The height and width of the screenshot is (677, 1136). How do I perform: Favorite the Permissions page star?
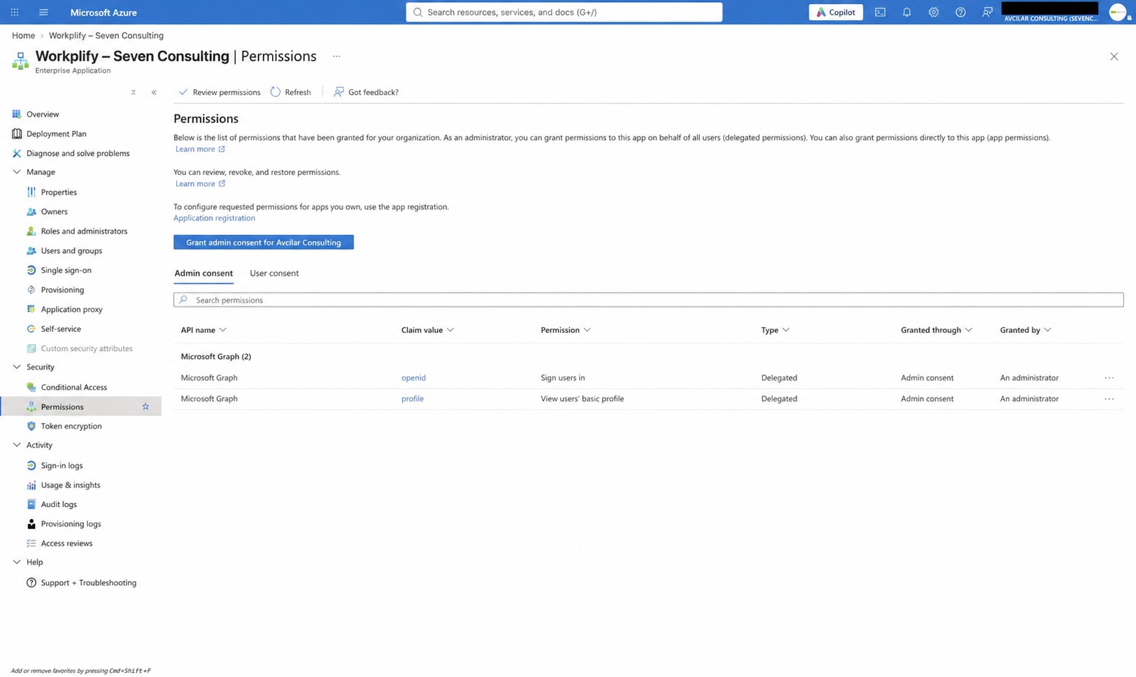point(145,406)
